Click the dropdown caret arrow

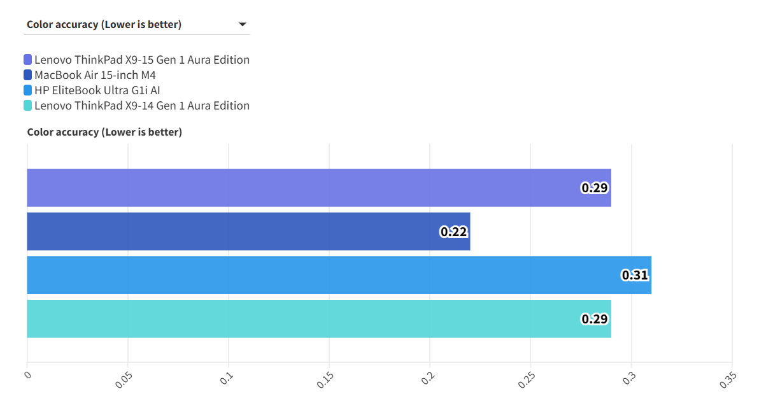coord(242,25)
